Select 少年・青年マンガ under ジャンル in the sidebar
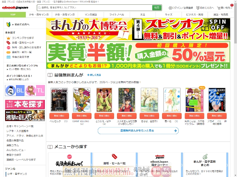237x177 pixels. coord(17,174)
